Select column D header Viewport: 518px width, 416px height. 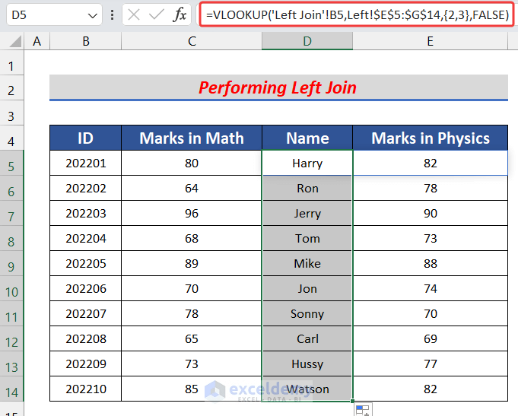tap(307, 42)
